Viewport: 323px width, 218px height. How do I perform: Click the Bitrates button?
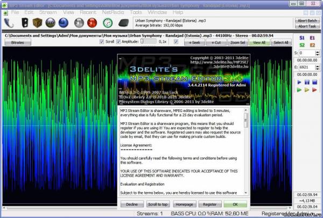pyautogui.click(x=18, y=43)
